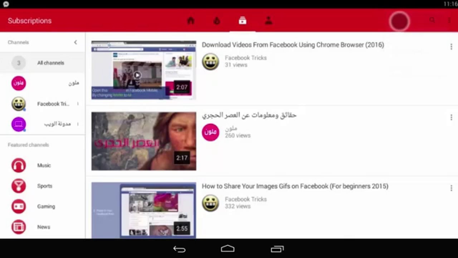Click Facebook Tricks name above 332 views

coord(246,199)
